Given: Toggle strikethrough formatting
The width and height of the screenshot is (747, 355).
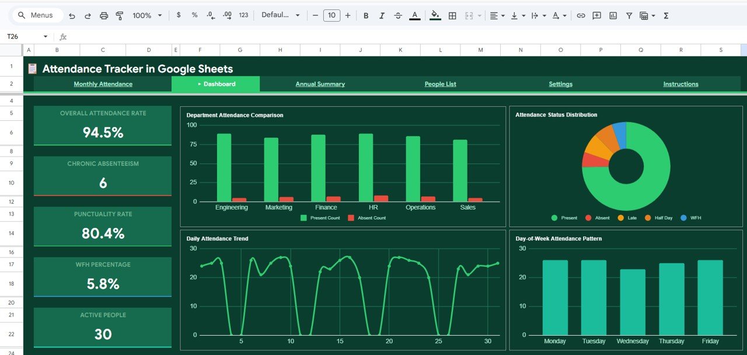Looking at the screenshot, I should [397, 15].
